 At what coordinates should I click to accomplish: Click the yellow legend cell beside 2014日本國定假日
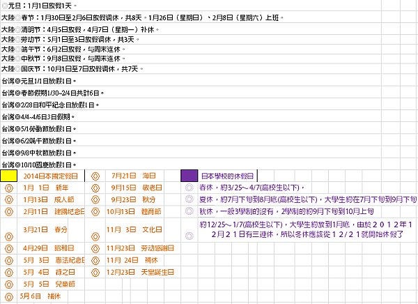point(9,176)
